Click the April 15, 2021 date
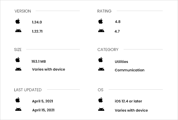Viewport: 178px width, 120px height. (x=43, y=110)
